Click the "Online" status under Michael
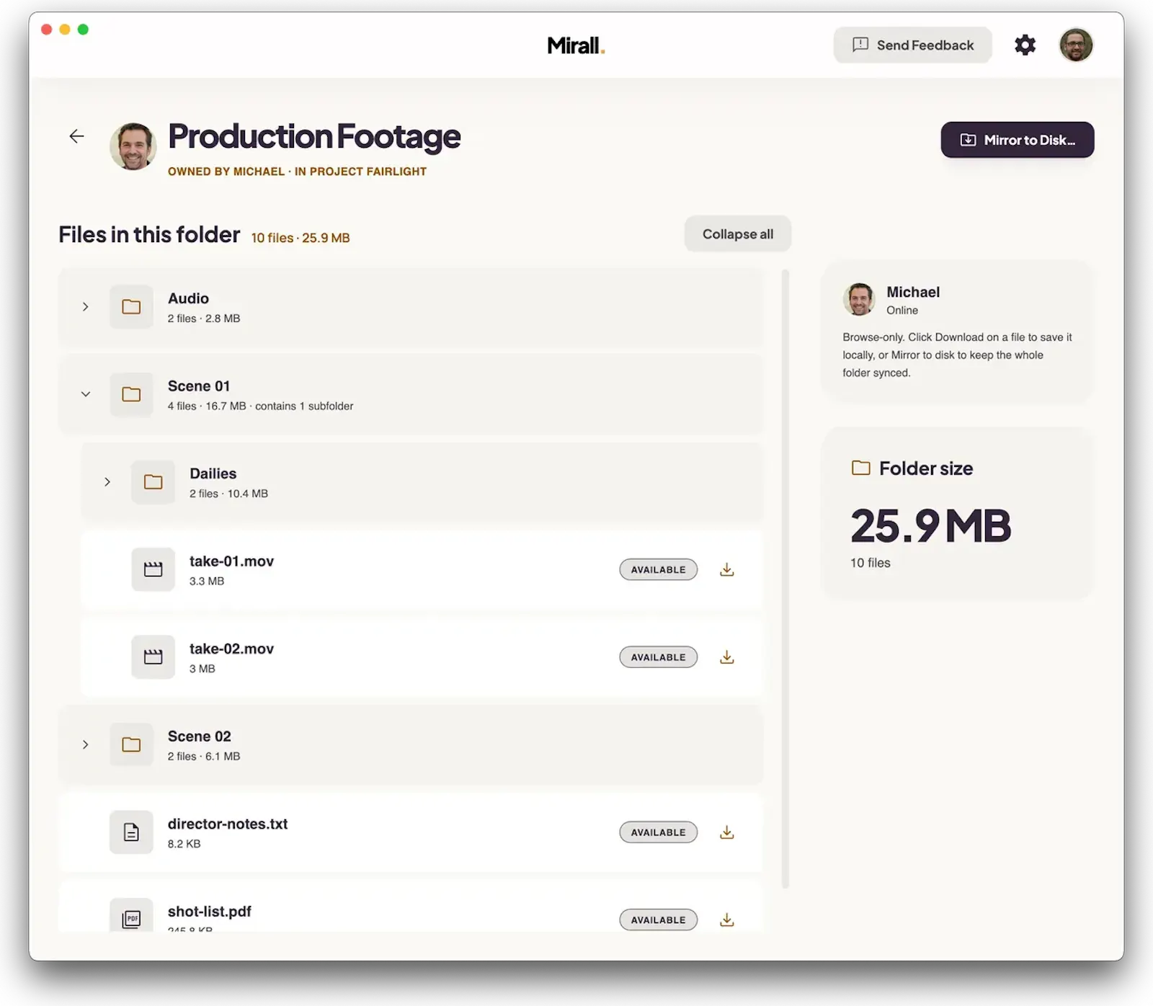 pos(902,311)
